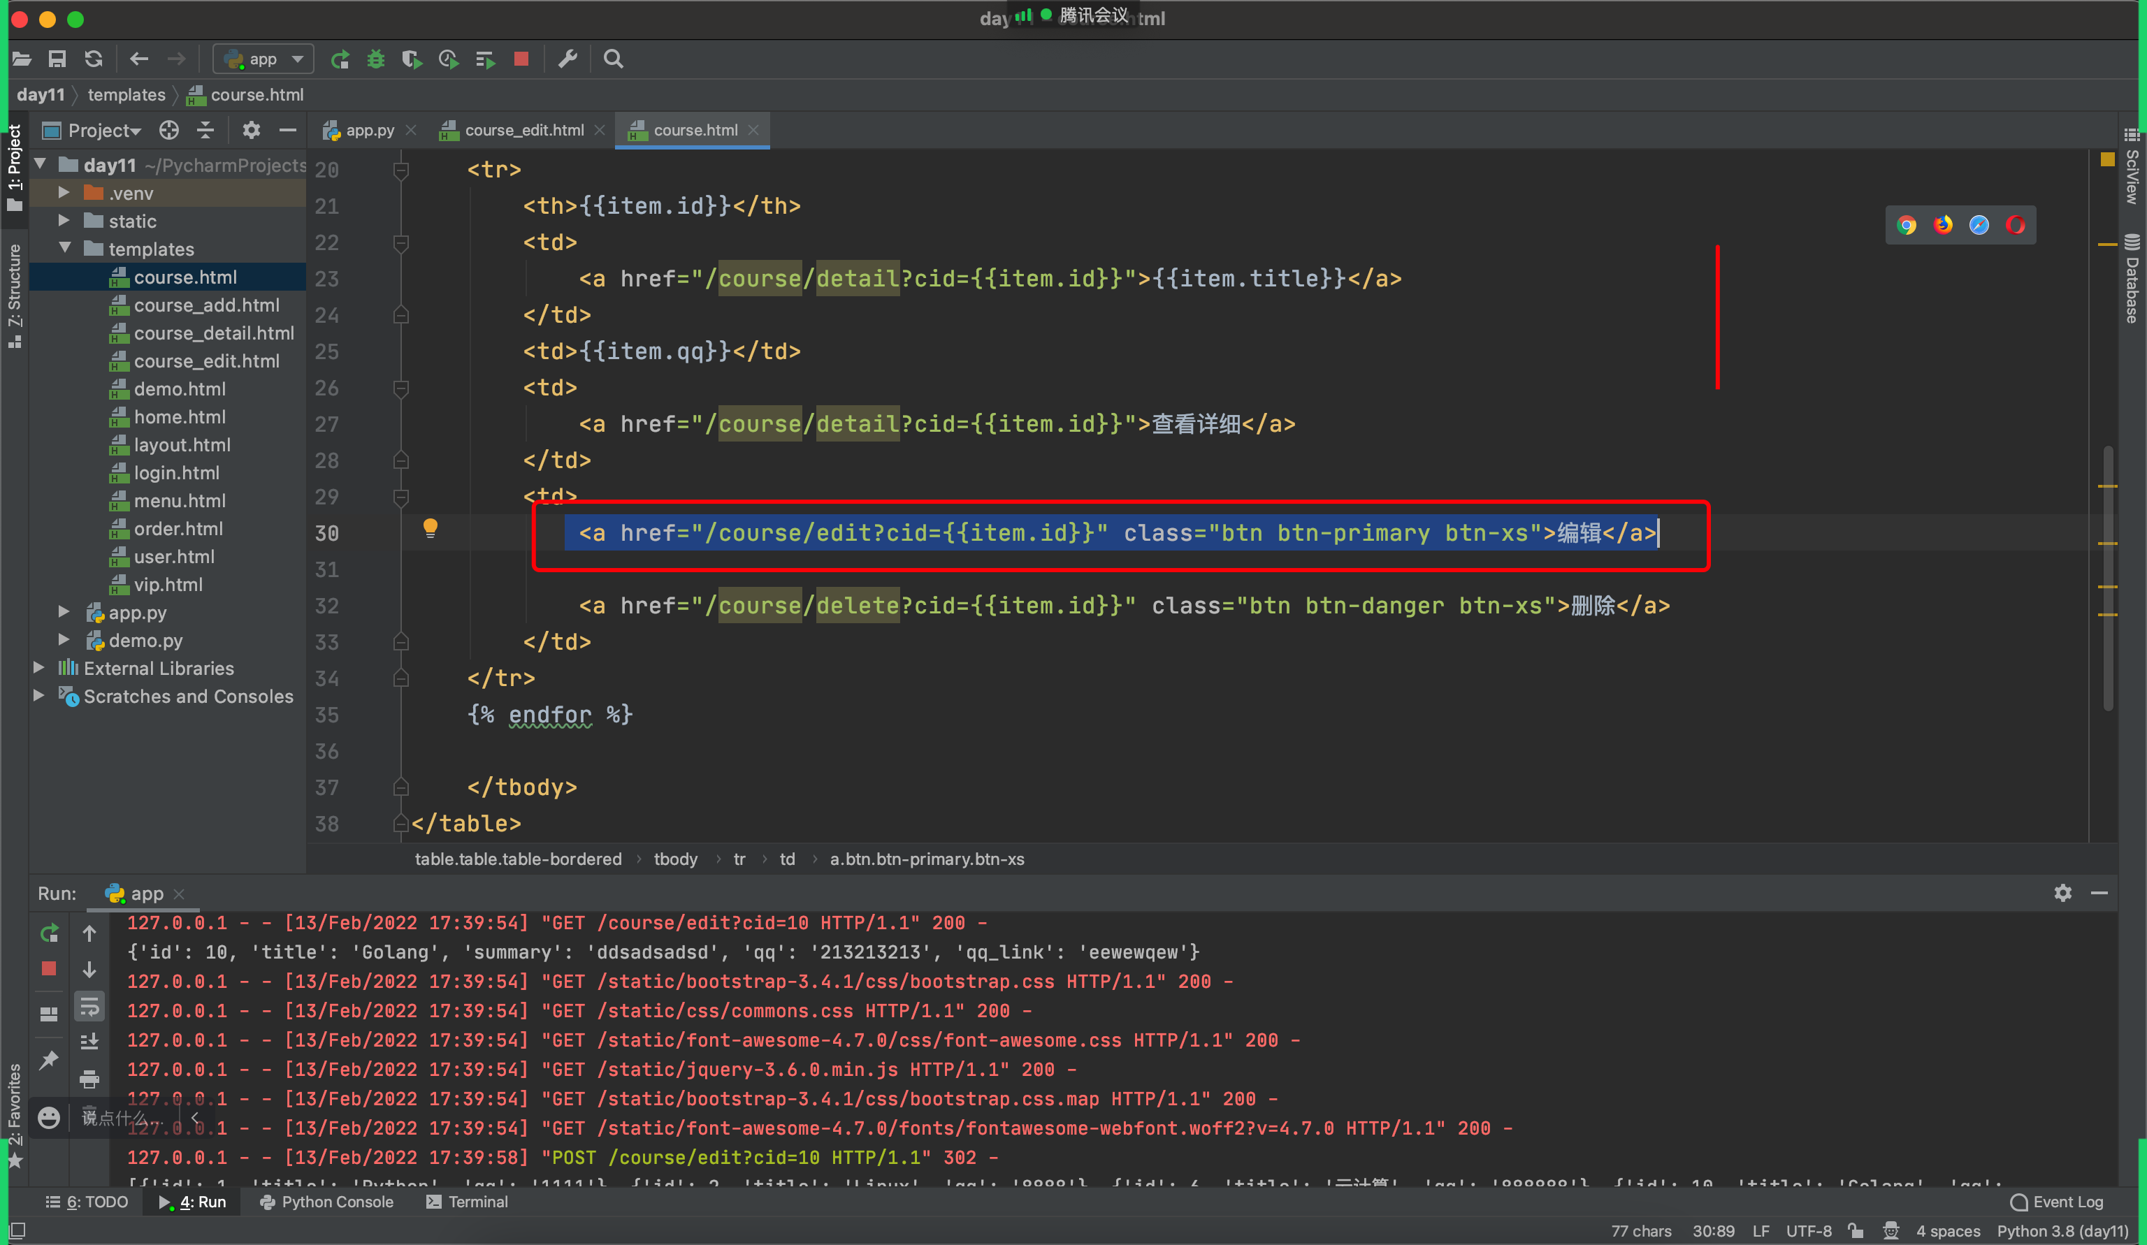Toggle scroll to end in Run console
This screenshot has height=1245, width=2147.
pos(89,1042)
